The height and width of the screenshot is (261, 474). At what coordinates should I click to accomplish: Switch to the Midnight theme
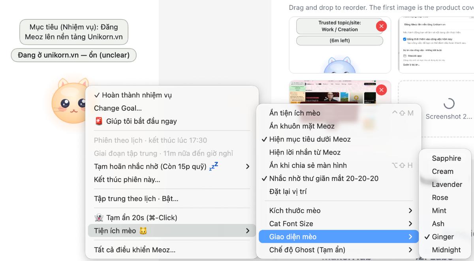tap(445, 250)
